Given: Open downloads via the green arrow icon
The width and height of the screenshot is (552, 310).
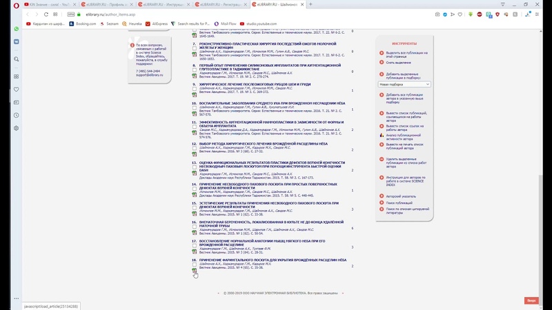Looking at the screenshot, I should [471, 14].
